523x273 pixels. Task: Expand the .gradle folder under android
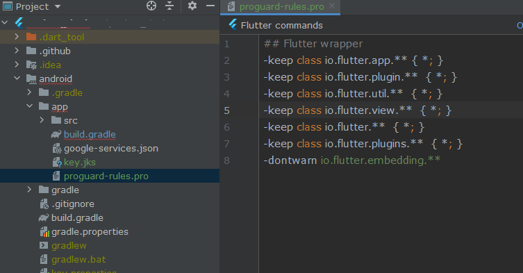[x=29, y=92]
